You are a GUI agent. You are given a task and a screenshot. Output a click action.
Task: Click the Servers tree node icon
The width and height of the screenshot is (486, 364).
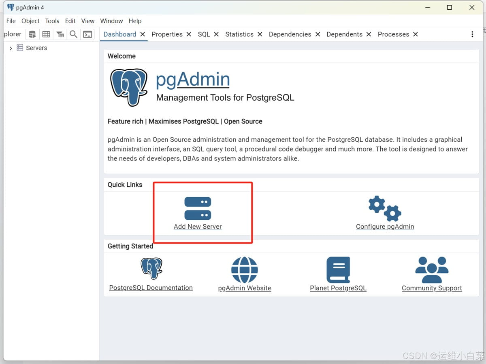tap(20, 48)
